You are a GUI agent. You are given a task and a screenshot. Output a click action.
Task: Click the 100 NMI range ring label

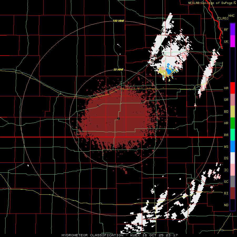118,21
